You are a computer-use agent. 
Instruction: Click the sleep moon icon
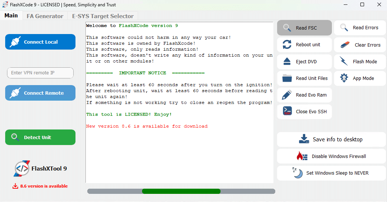pos(297,173)
